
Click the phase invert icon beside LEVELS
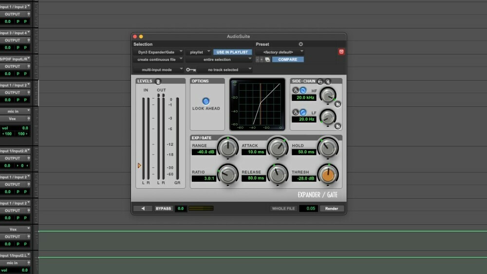158,81
